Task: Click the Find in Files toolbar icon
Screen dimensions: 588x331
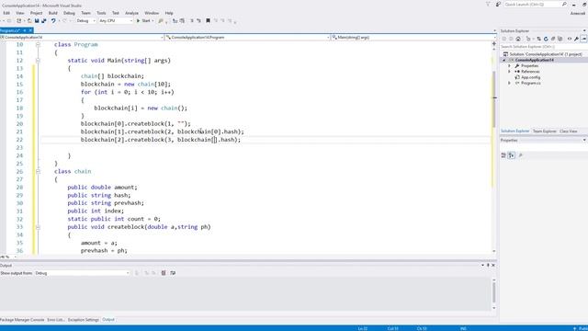Action: [161, 21]
